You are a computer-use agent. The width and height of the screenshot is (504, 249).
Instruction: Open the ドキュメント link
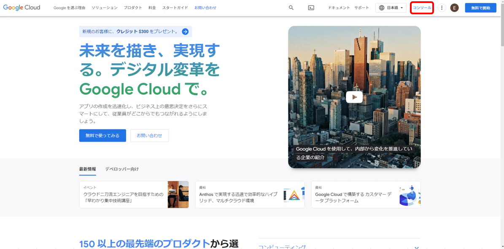point(339,8)
